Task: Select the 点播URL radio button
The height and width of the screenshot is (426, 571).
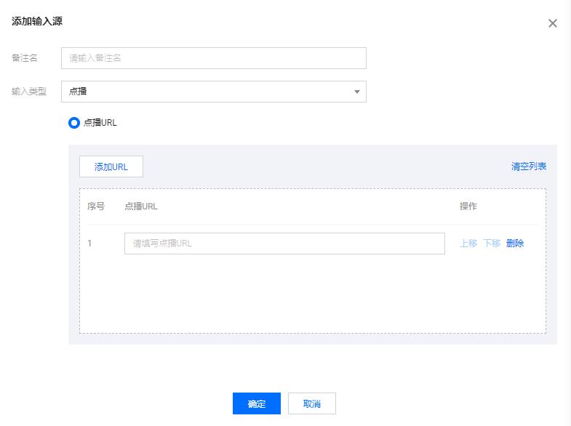Action: tap(74, 123)
